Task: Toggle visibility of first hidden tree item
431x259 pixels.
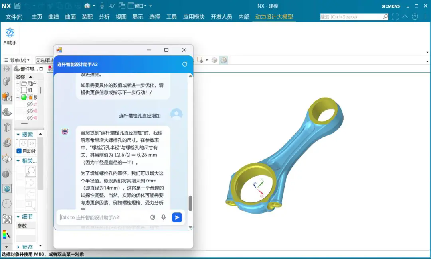Action: pos(30,104)
